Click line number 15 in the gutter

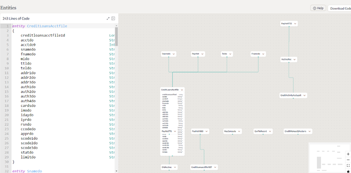(x=7, y=92)
